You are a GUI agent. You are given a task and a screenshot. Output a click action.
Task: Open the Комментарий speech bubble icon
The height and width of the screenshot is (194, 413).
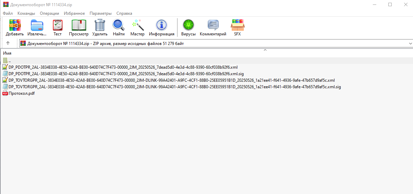pyautogui.click(x=213, y=25)
